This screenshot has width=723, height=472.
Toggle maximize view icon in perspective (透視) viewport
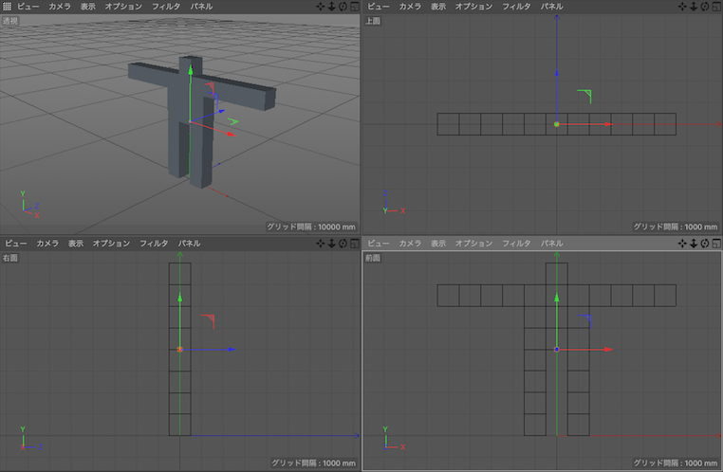(354, 7)
